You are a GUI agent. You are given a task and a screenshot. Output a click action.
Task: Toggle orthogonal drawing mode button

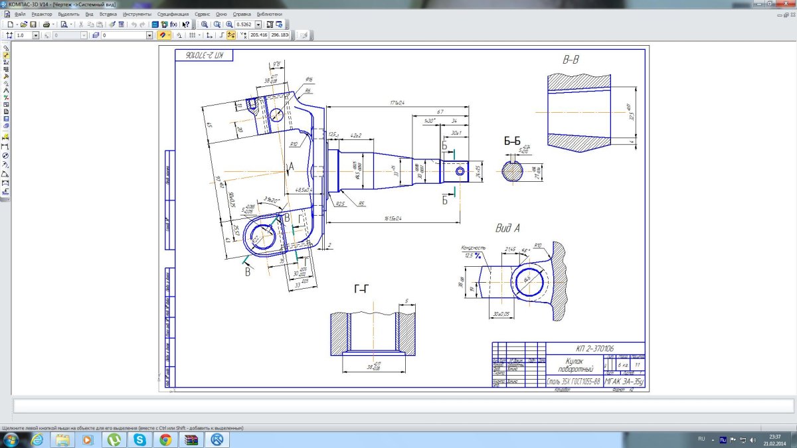point(221,35)
